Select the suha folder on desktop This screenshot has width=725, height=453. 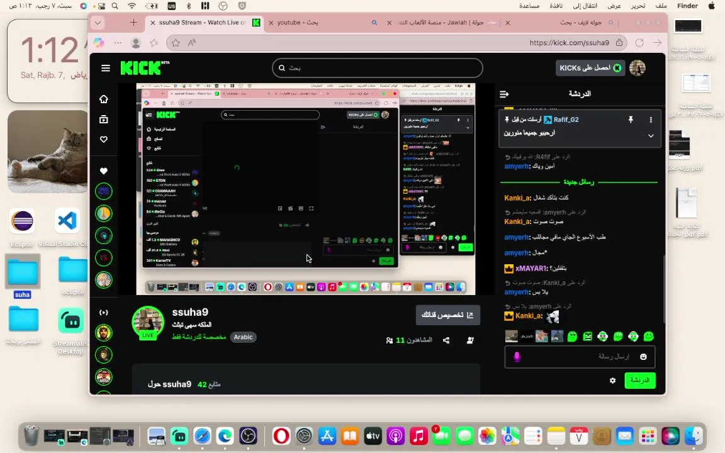22,276
